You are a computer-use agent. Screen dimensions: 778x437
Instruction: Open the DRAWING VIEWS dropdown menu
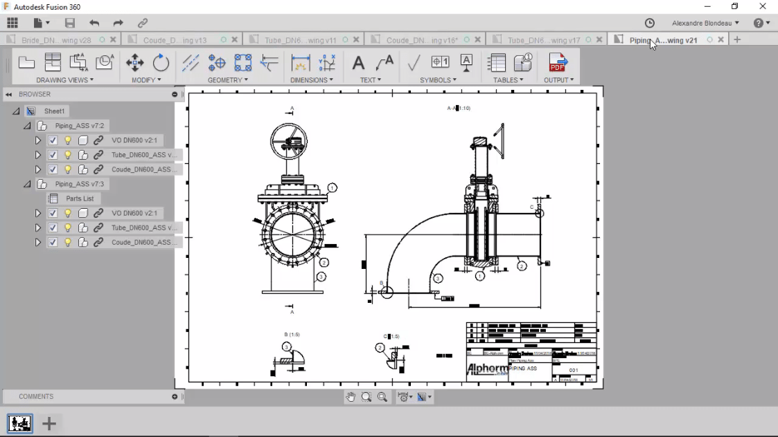[64, 80]
